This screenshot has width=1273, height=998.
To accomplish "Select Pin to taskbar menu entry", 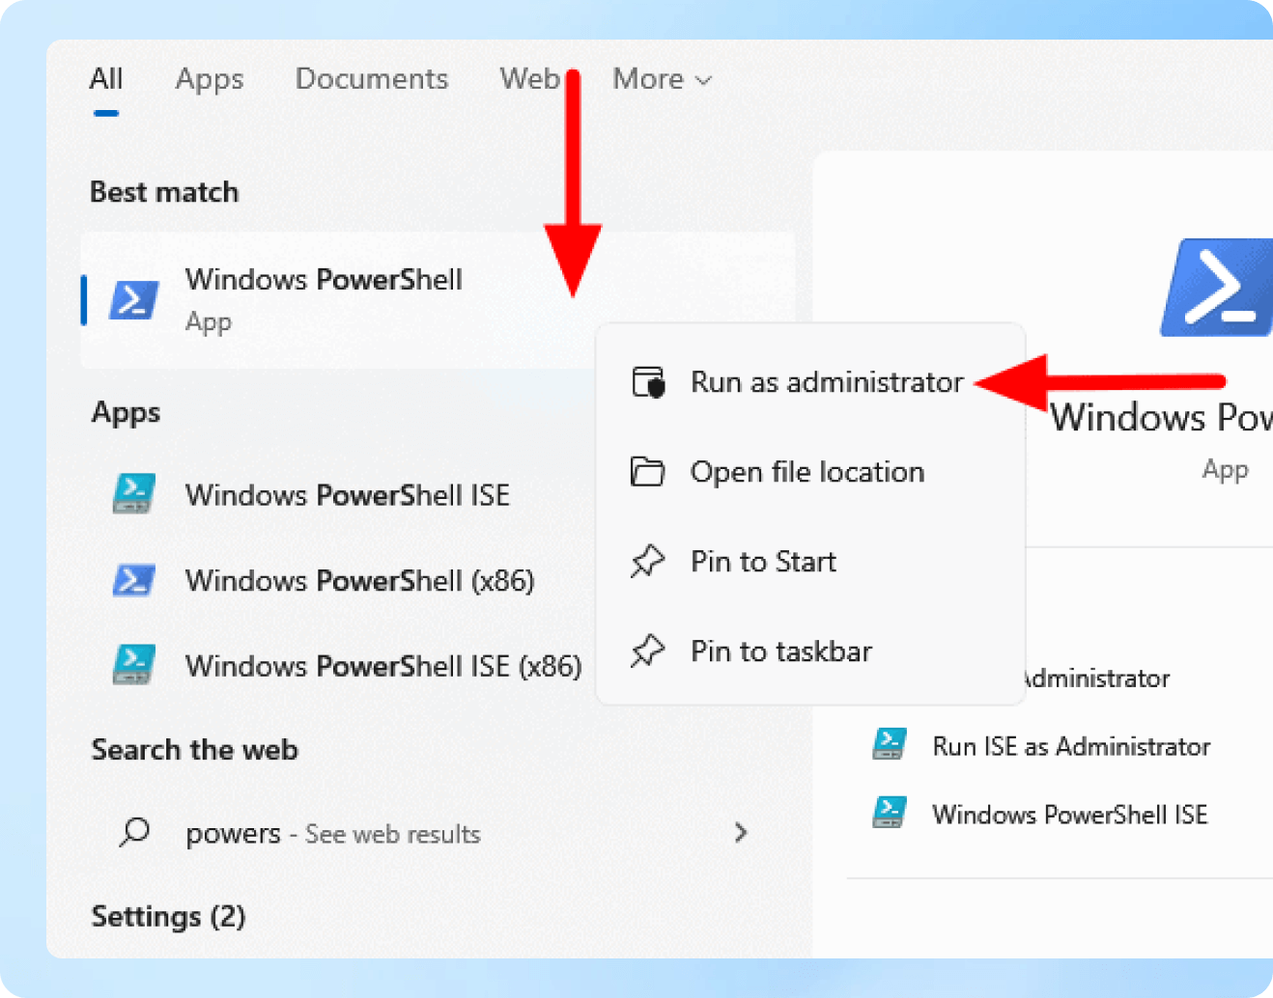I will coord(781,651).
